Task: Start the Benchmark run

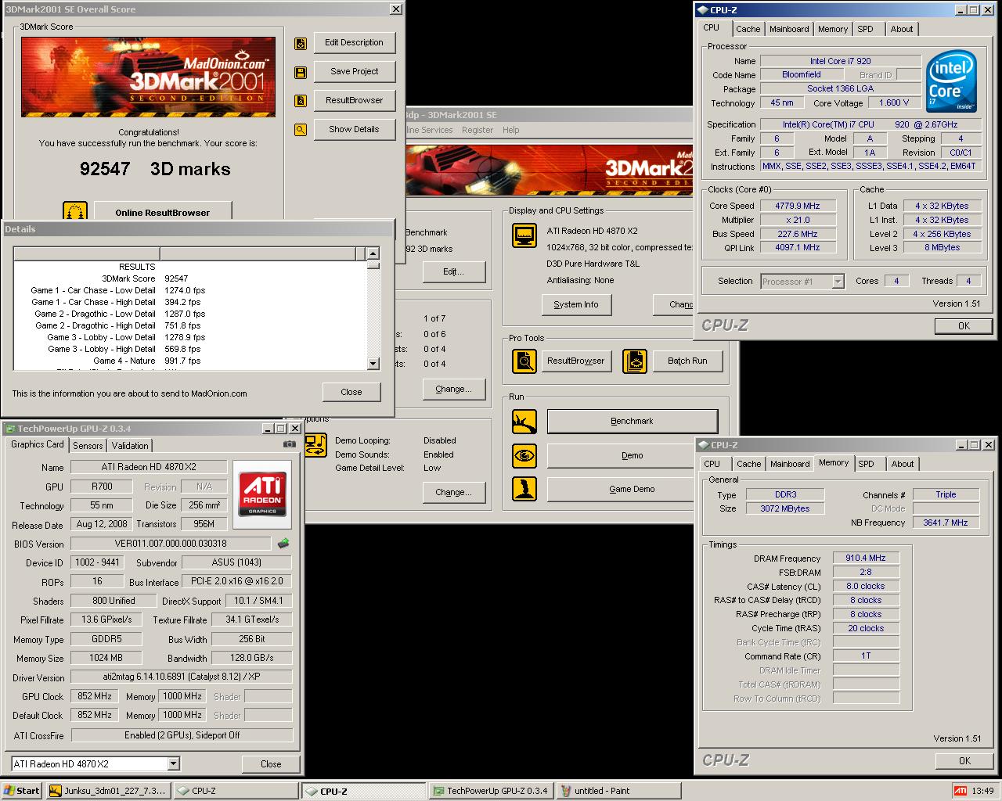Action: click(x=633, y=422)
